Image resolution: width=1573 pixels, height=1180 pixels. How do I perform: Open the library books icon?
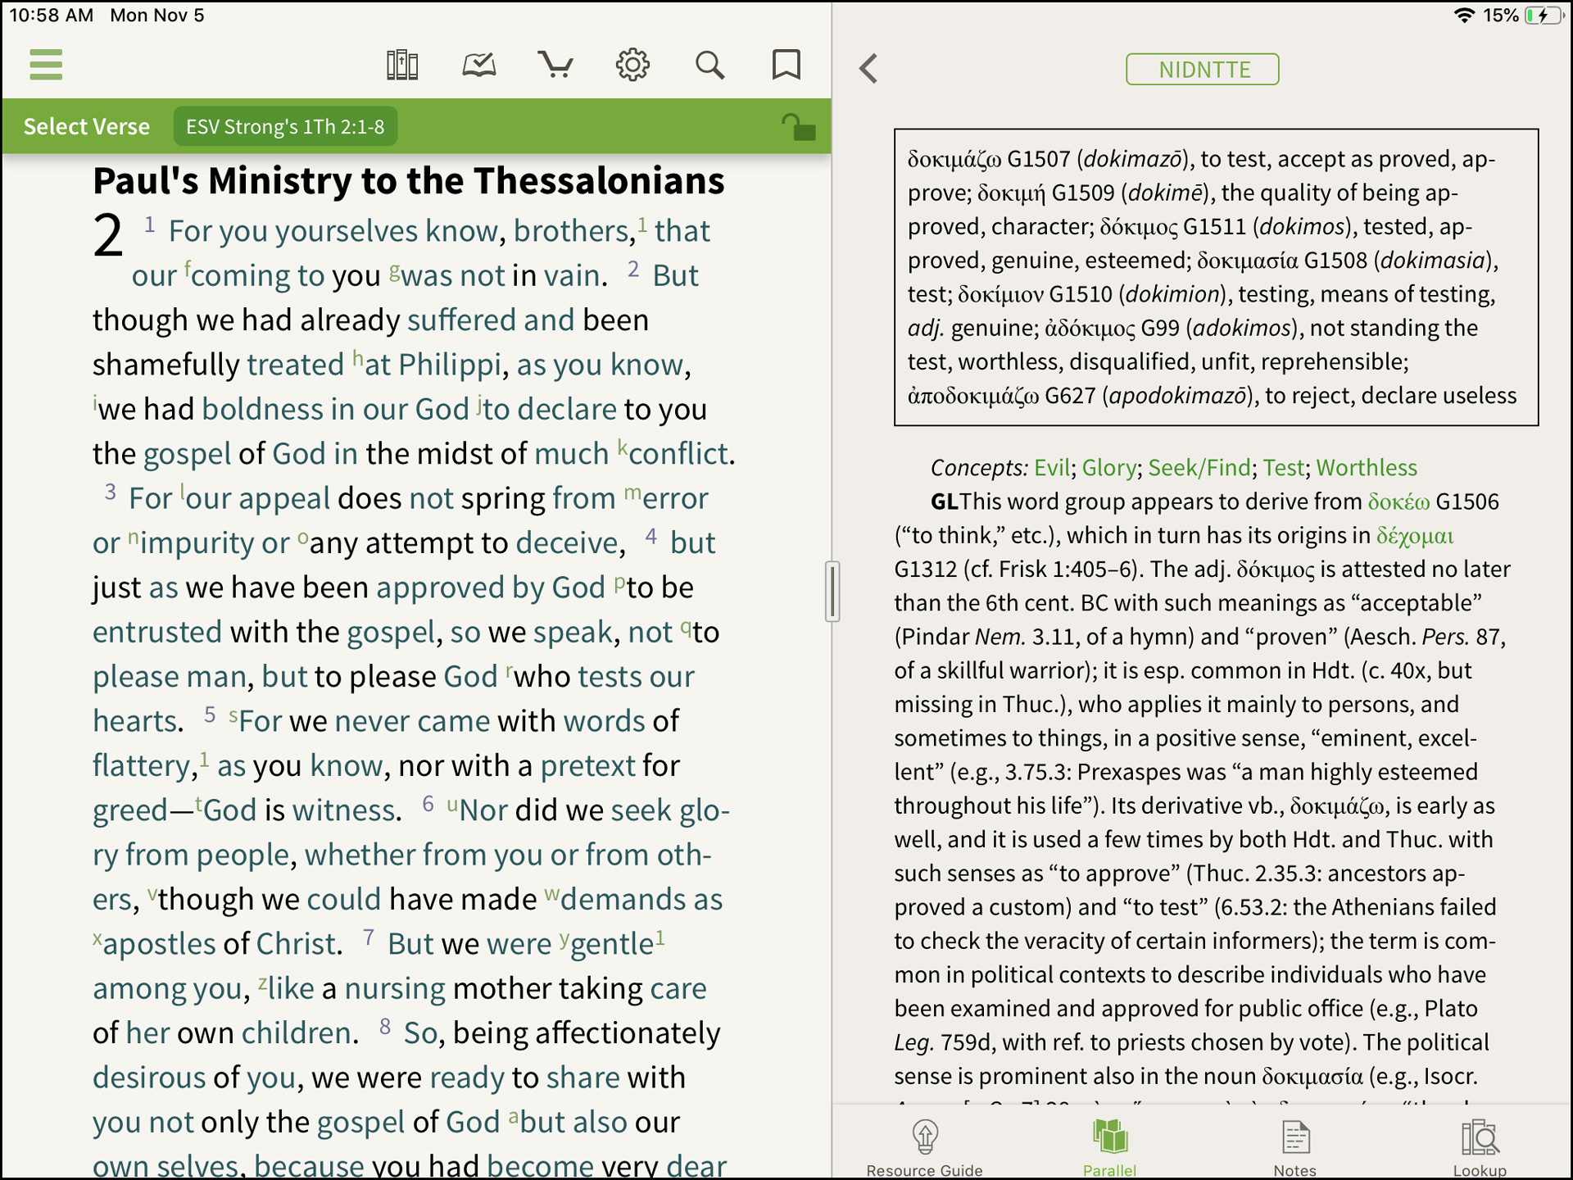(402, 65)
